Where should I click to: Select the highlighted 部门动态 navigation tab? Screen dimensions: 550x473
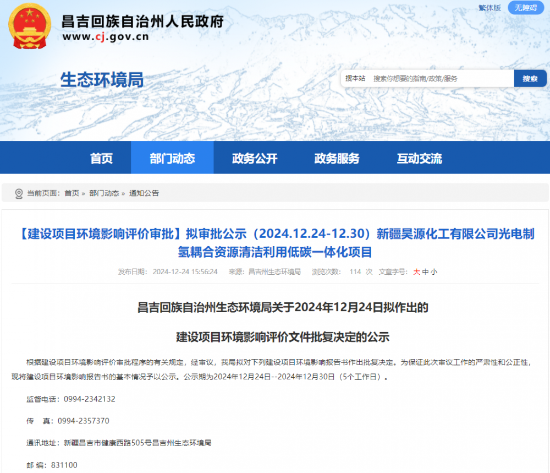tap(172, 159)
